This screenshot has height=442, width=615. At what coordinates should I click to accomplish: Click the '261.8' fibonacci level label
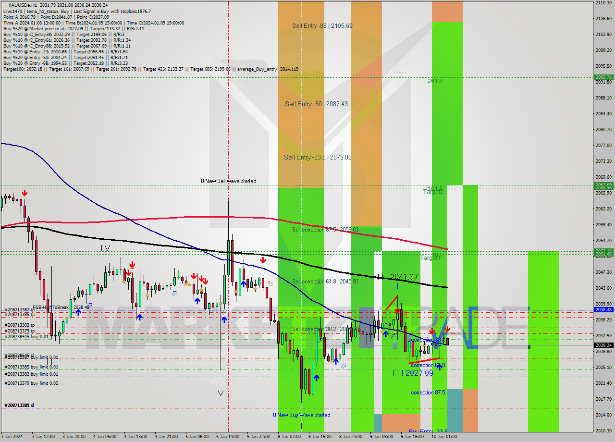[435, 81]
